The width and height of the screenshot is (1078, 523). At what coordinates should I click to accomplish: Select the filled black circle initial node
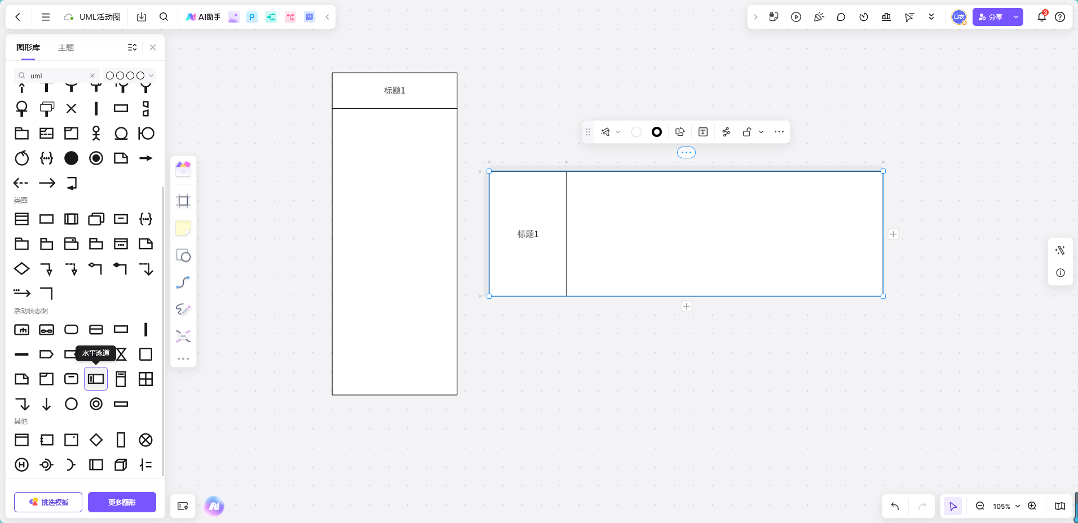pos(71,158)
